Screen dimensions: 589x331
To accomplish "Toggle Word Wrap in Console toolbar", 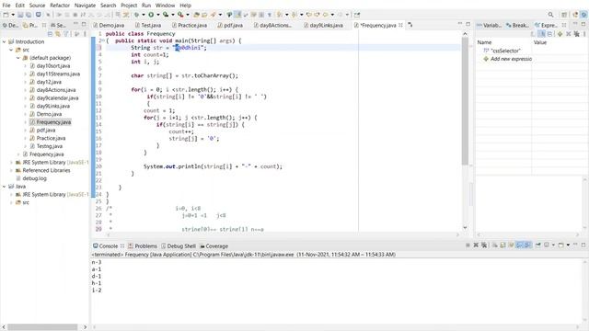I will coord(511,245).
